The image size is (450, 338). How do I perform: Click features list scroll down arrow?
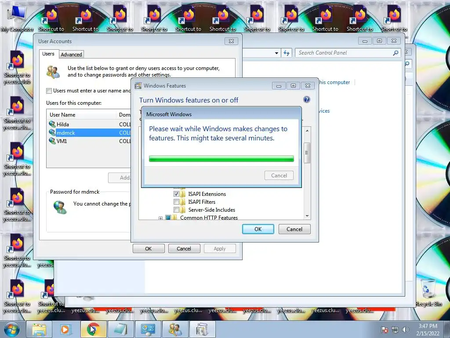pos(307,216)
